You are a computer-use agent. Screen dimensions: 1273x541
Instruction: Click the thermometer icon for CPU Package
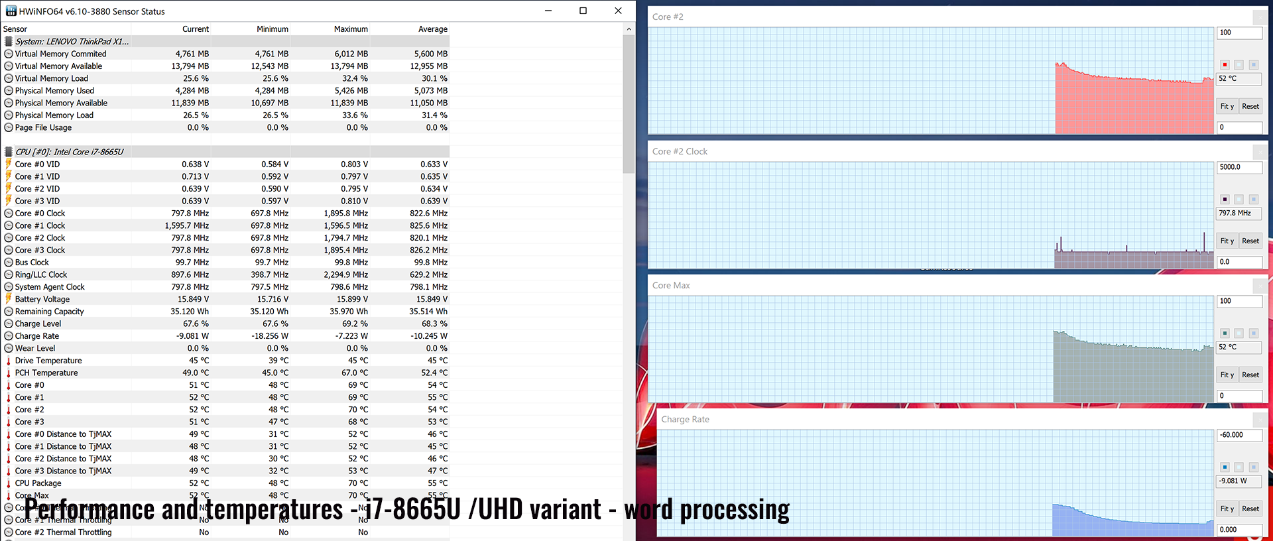click(9, 483)
